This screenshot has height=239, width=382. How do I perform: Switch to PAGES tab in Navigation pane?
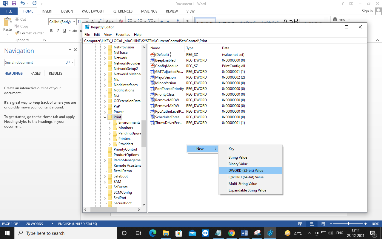(36, 73)
